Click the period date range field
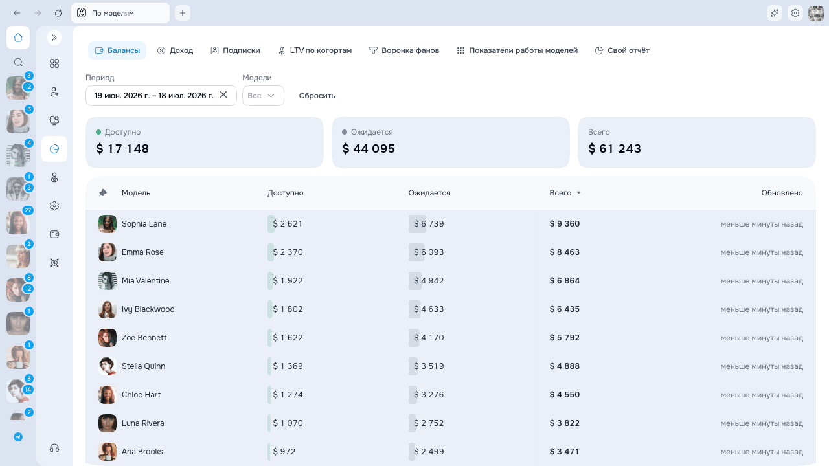The height and width of the screenshot is (466, 829). pos(161,96)
